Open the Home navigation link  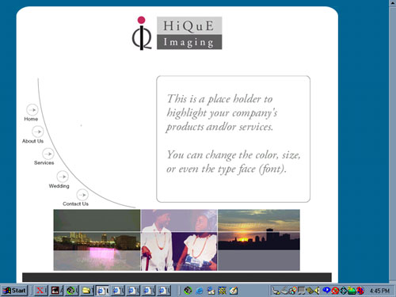tap(31, 119)
